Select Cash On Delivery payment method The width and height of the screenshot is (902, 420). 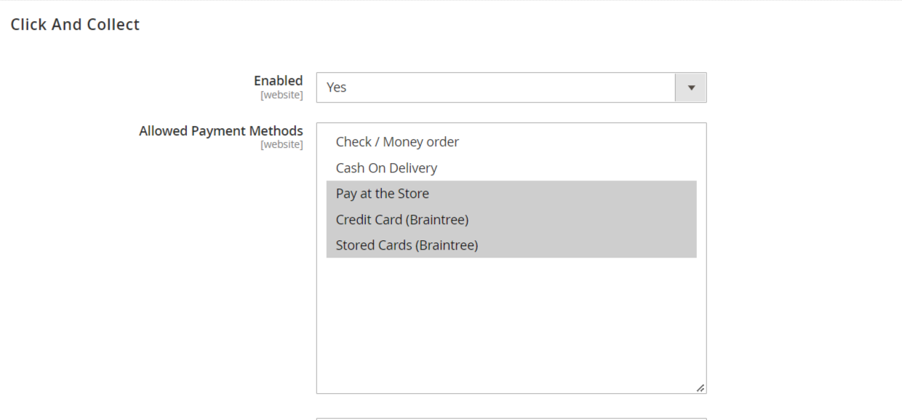386,168
